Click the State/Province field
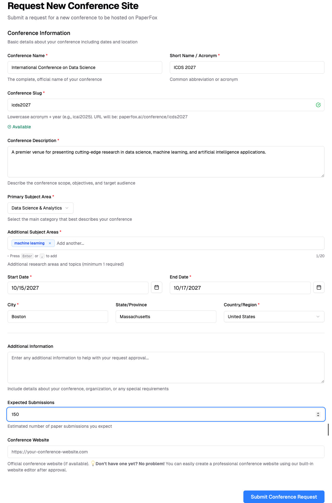Image resolution: width=332 pixels, height=503 pixels. click(166, 317)
